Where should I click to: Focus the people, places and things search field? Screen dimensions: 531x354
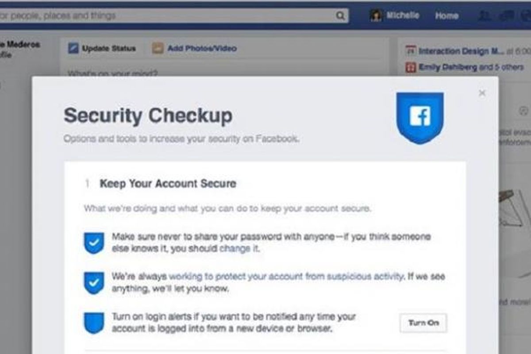coord(168,16)
